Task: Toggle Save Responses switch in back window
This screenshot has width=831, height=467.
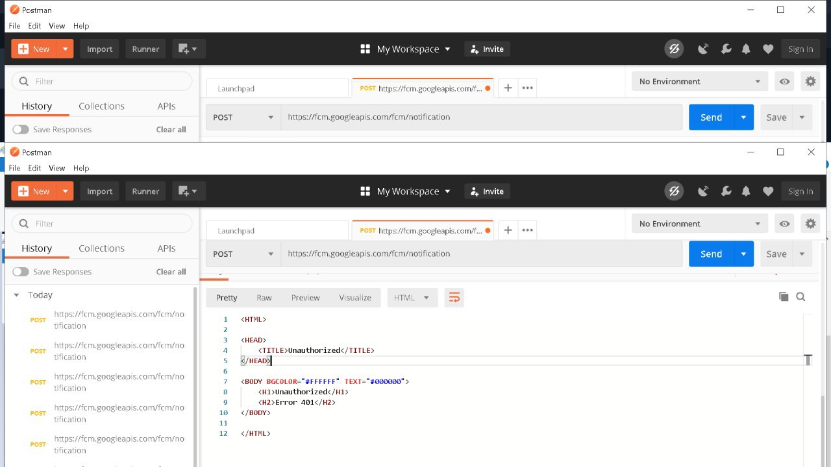Action: click(21, 130)
